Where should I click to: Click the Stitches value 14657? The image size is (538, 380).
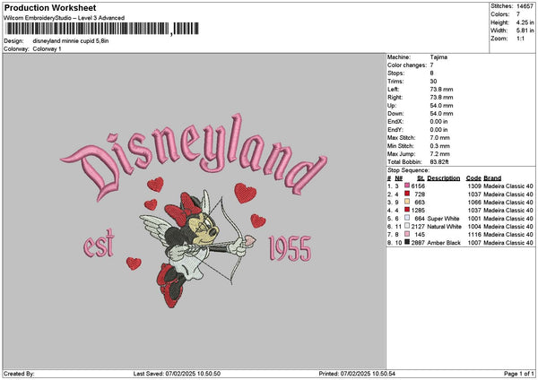coord(525,6)
